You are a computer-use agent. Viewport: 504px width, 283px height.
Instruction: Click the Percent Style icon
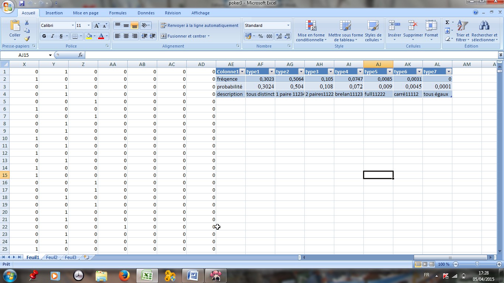[x=260, y=36]
